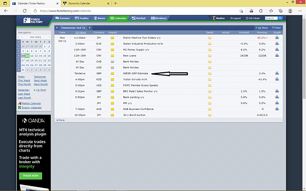The width and height of the screenshot is (306, 191).
Task: Show graph for BRC Retail Sales Monitor
Action: pos(277,91)
